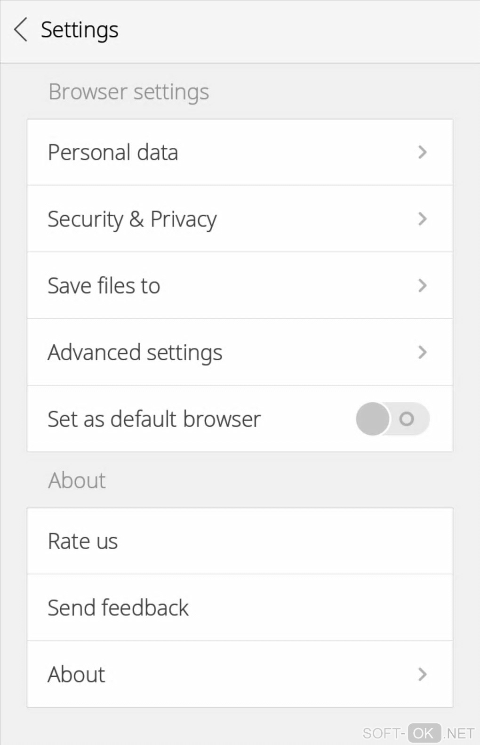Screen dimensions: 480x745
Task: Click the Advanced settings arrow icon
Action: tap(422, 352)
